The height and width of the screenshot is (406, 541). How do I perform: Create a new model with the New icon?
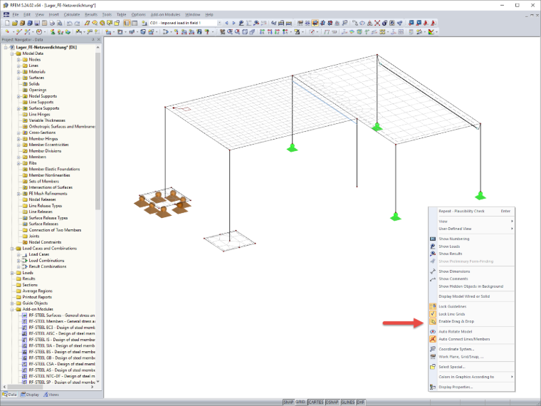click(x=7, y=23)
